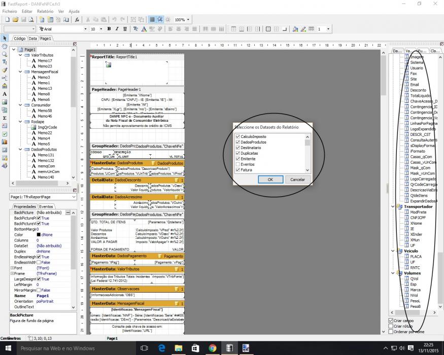Open the frame width dropdown

pos(328,29)
